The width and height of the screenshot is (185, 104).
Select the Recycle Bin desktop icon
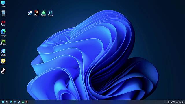point(3,13)
